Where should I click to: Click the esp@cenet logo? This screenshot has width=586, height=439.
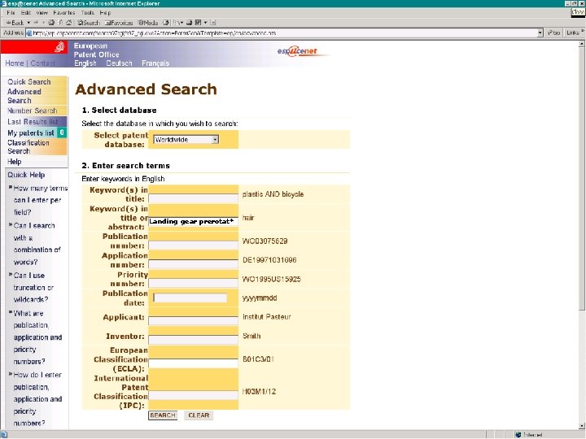pos(298,50)
